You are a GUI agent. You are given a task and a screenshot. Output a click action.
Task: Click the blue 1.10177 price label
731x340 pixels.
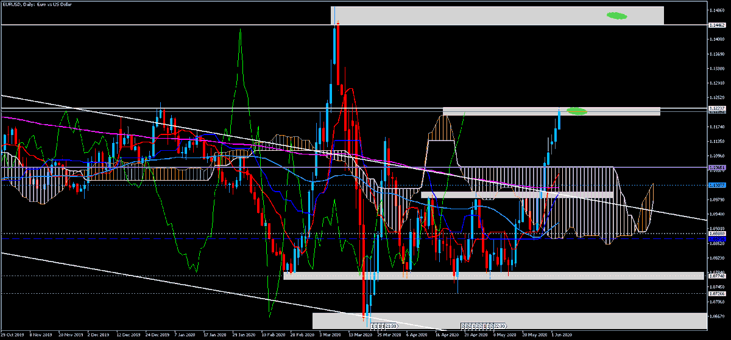pyautogui.click(x=717, y=186)
